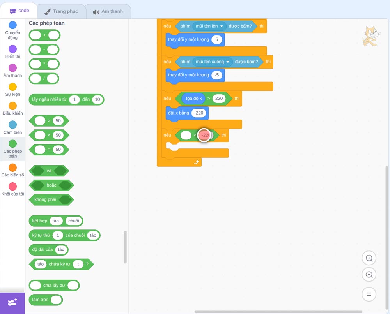Click the -220 field in đặt x bằng

pos(199,113)
